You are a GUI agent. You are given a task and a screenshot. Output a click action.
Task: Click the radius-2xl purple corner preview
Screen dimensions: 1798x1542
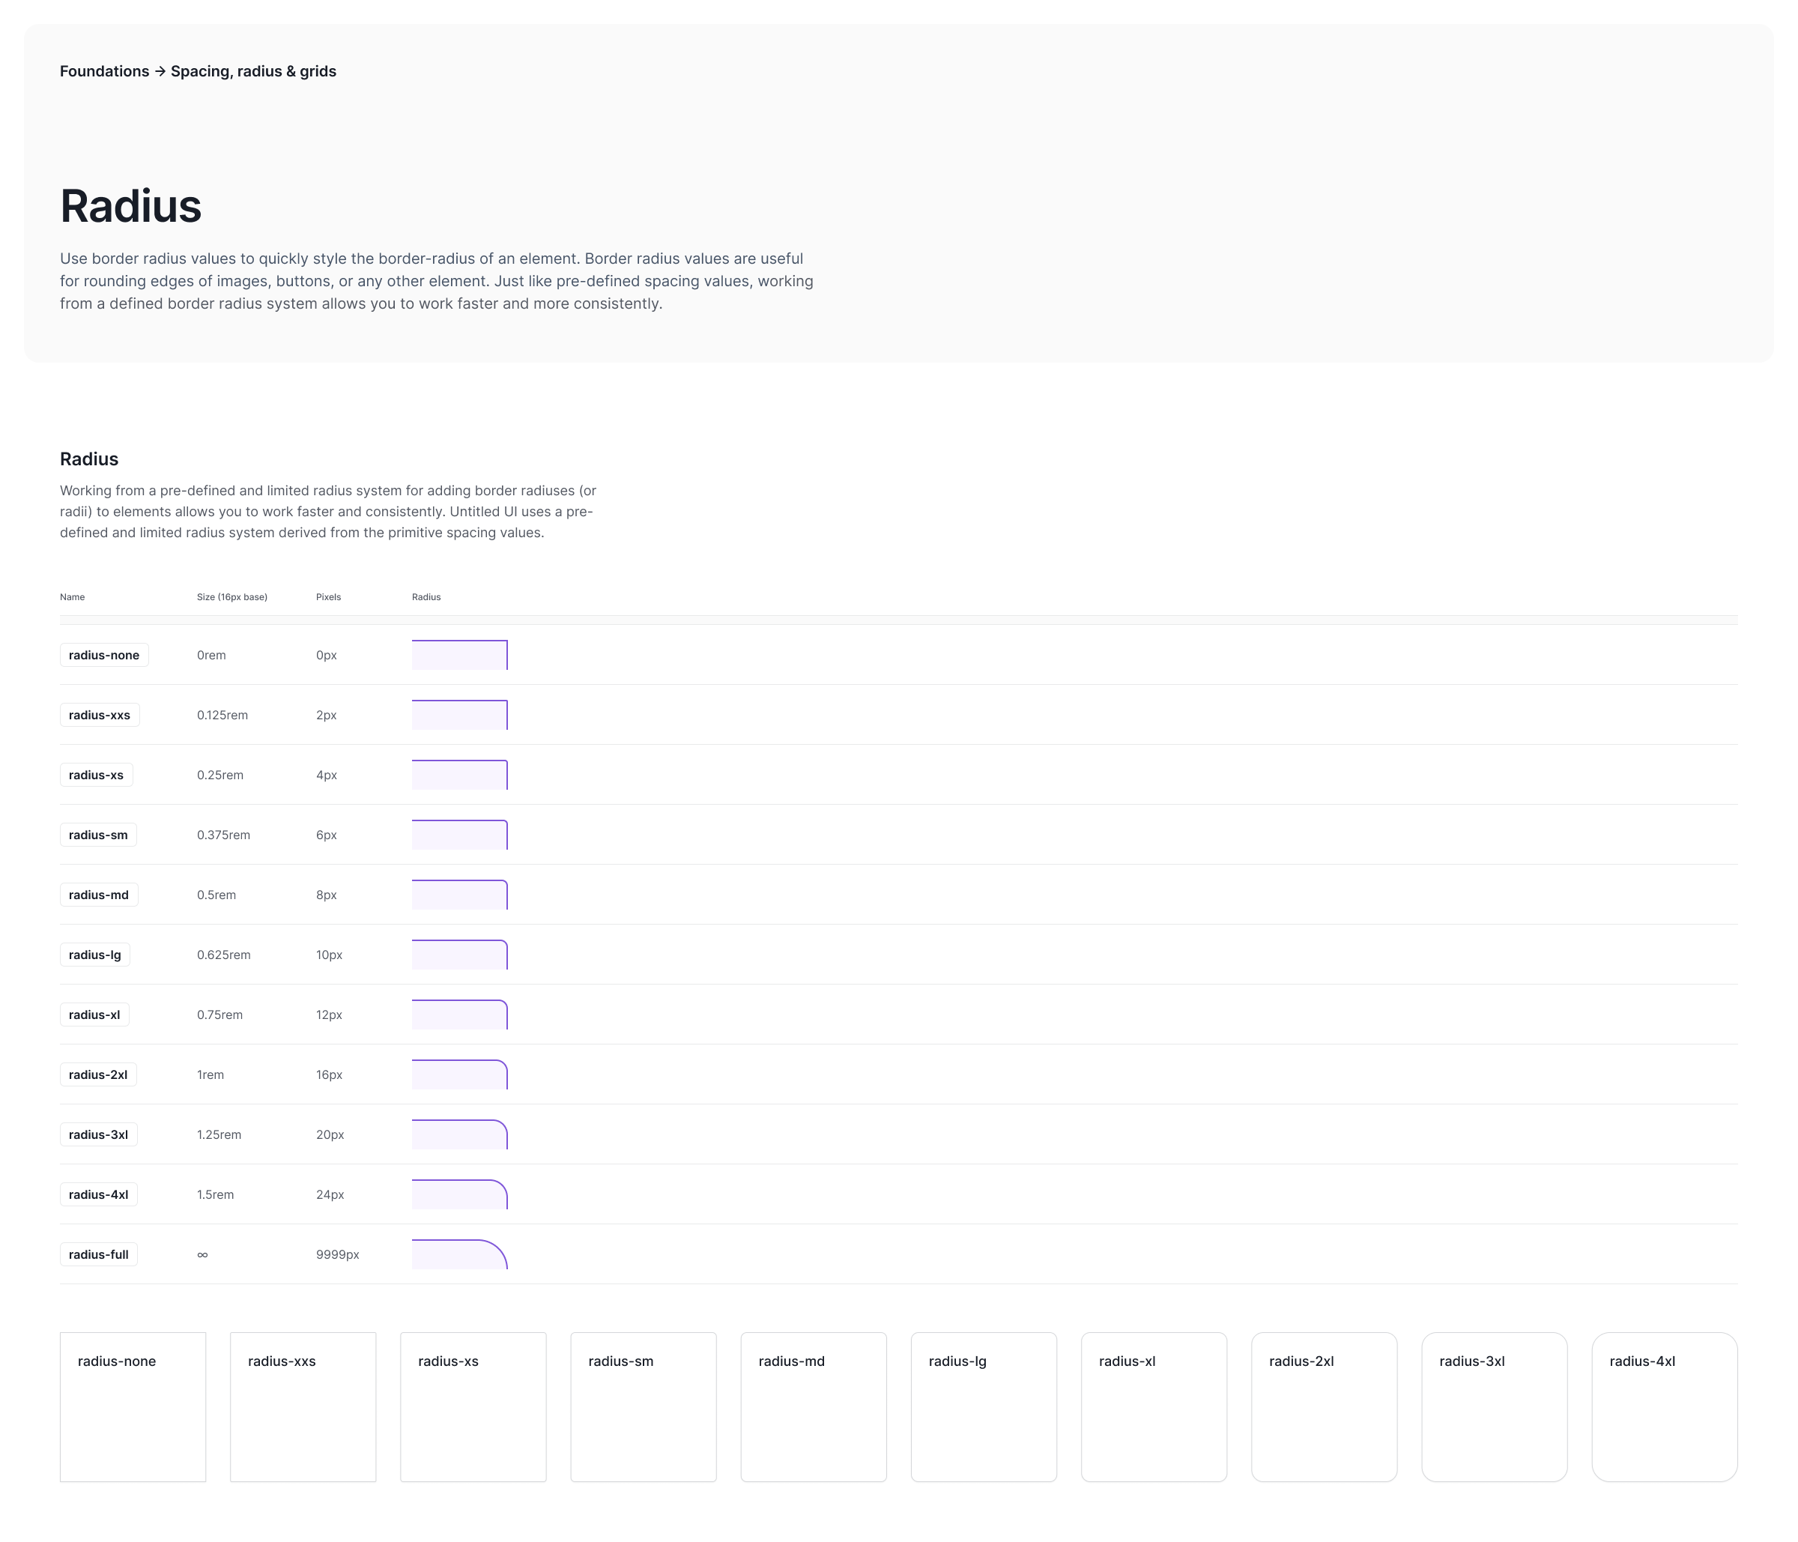[x=459, y=1075]
